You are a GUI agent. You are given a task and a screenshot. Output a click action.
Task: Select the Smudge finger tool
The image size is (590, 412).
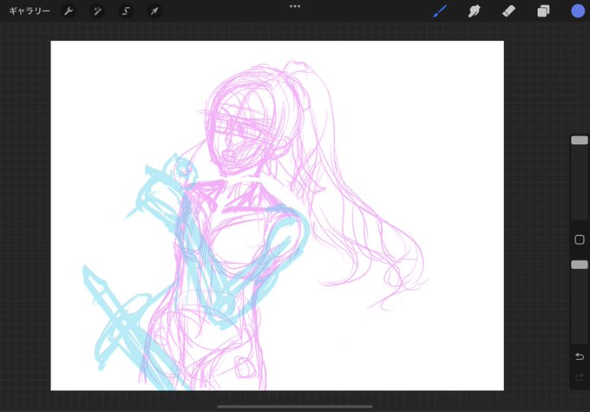point(474,11)
